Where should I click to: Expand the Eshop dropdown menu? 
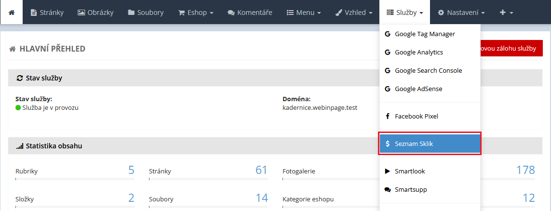click(195, 12)
